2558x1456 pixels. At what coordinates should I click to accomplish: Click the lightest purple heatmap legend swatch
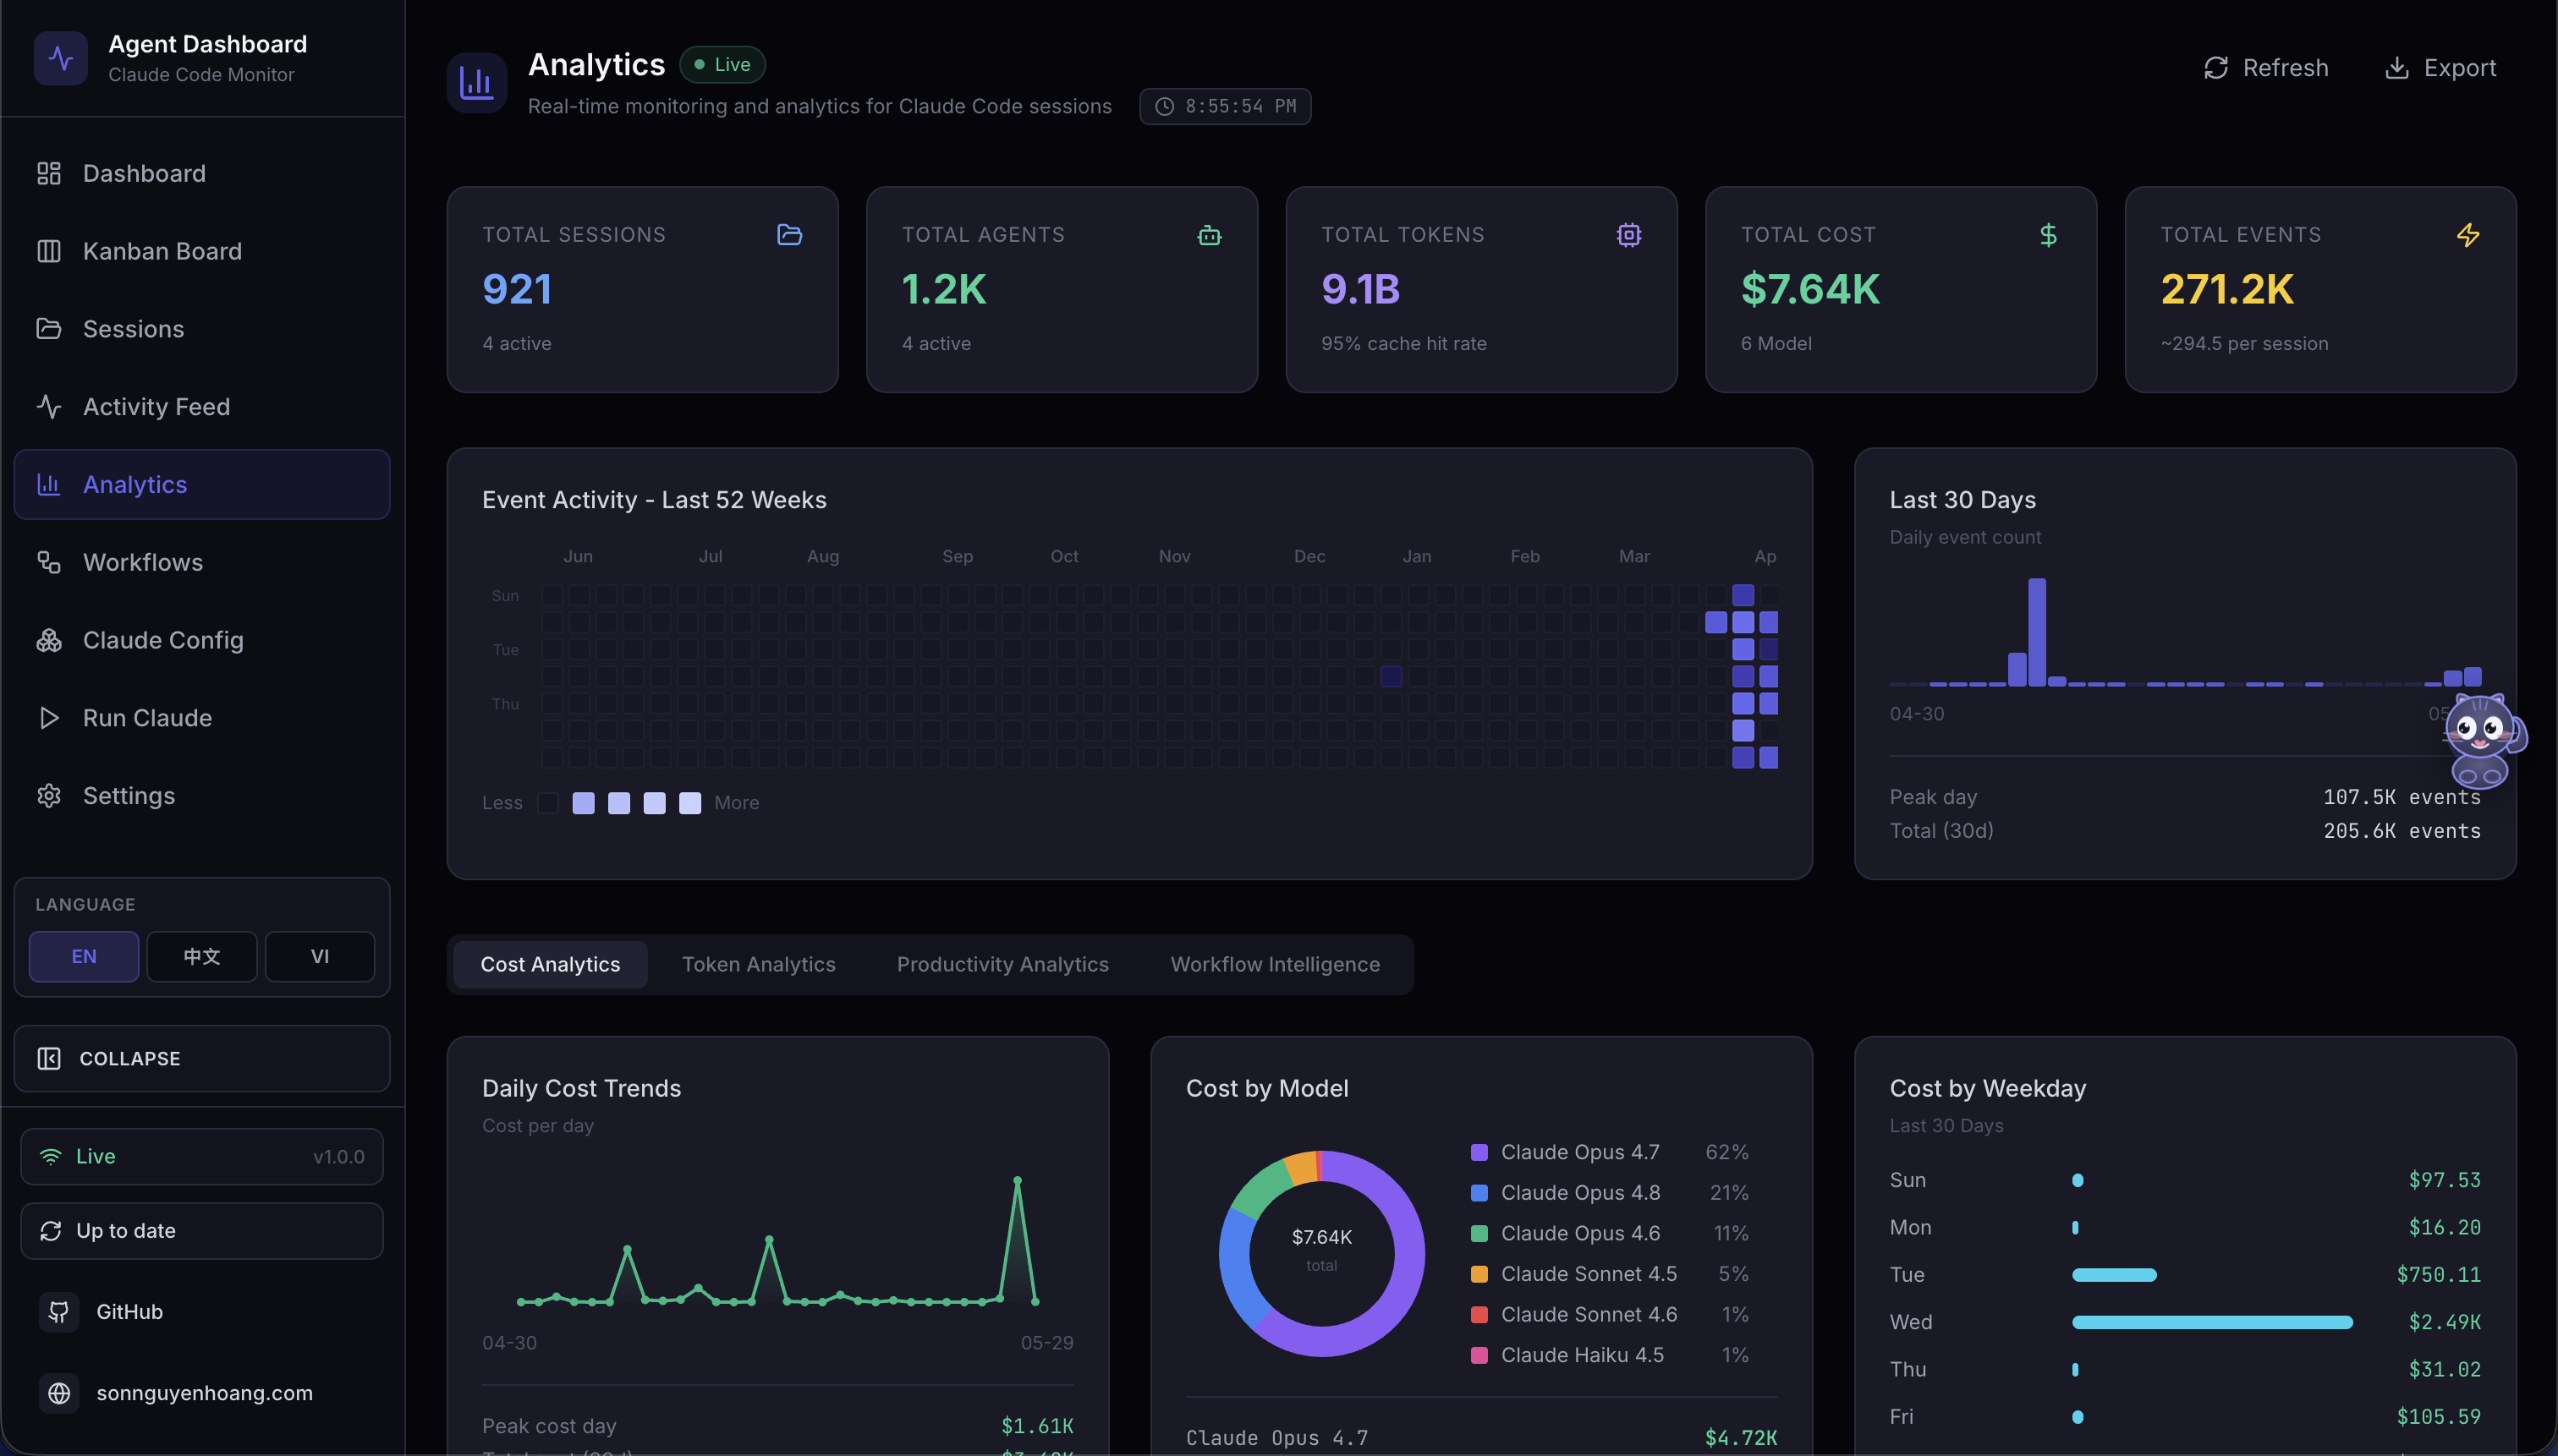click(690, 803)
